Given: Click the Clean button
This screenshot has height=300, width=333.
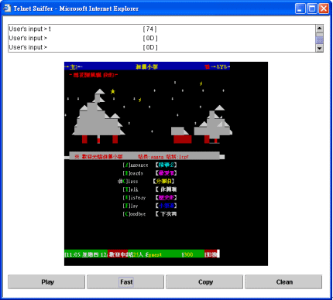Looking at the screenshot, I should tap(283, 282).
